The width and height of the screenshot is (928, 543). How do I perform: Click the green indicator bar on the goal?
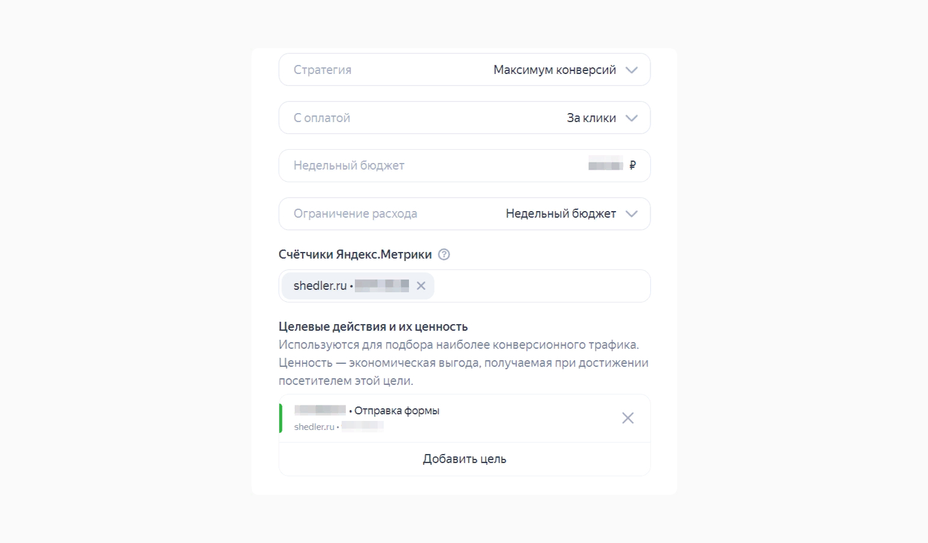[x=281, y=418]
